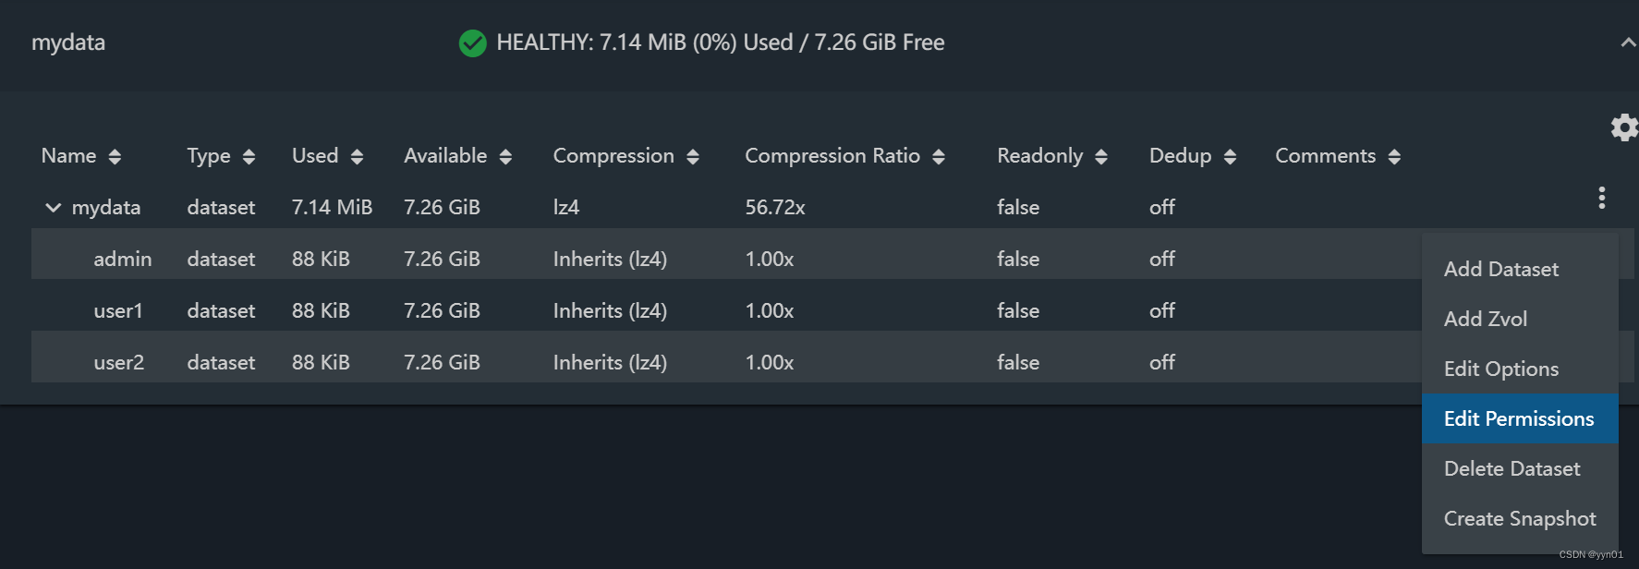1639x569 pixels.
Task: Click the mydata dataset three-dot menu
Action: click(1601, 198)
